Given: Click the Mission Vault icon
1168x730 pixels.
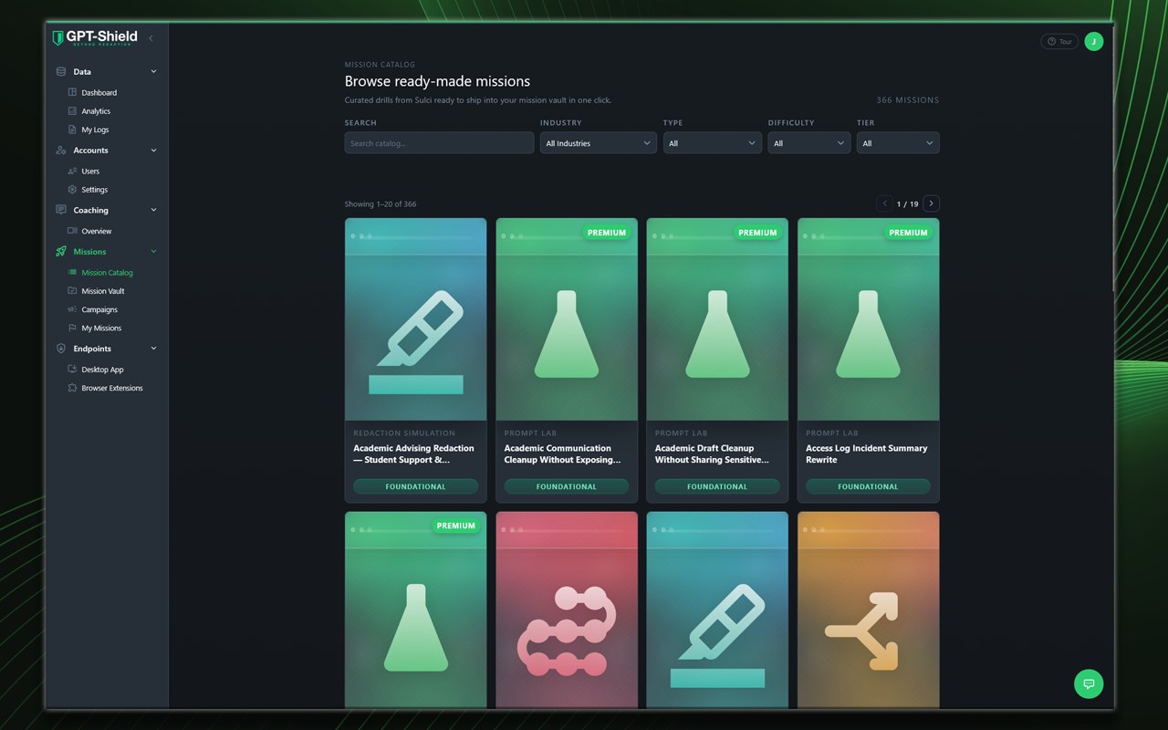Looking at the screenshot, I should click(x=73, y=291).
